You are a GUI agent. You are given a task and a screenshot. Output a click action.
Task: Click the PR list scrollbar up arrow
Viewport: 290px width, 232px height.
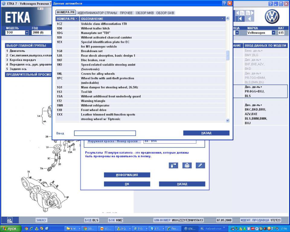tap(227, 18)
